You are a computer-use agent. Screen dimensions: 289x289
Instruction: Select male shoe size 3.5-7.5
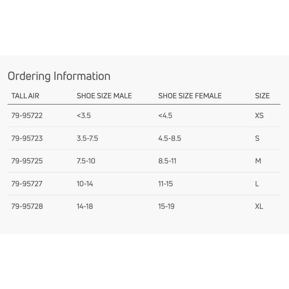pos(87,138)
